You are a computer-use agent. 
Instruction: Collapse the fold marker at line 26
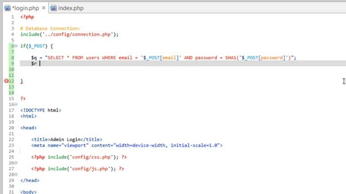pyautogui.click(x=16, y=163)
